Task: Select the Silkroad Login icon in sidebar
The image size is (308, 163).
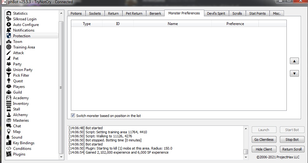Action: 9,19
